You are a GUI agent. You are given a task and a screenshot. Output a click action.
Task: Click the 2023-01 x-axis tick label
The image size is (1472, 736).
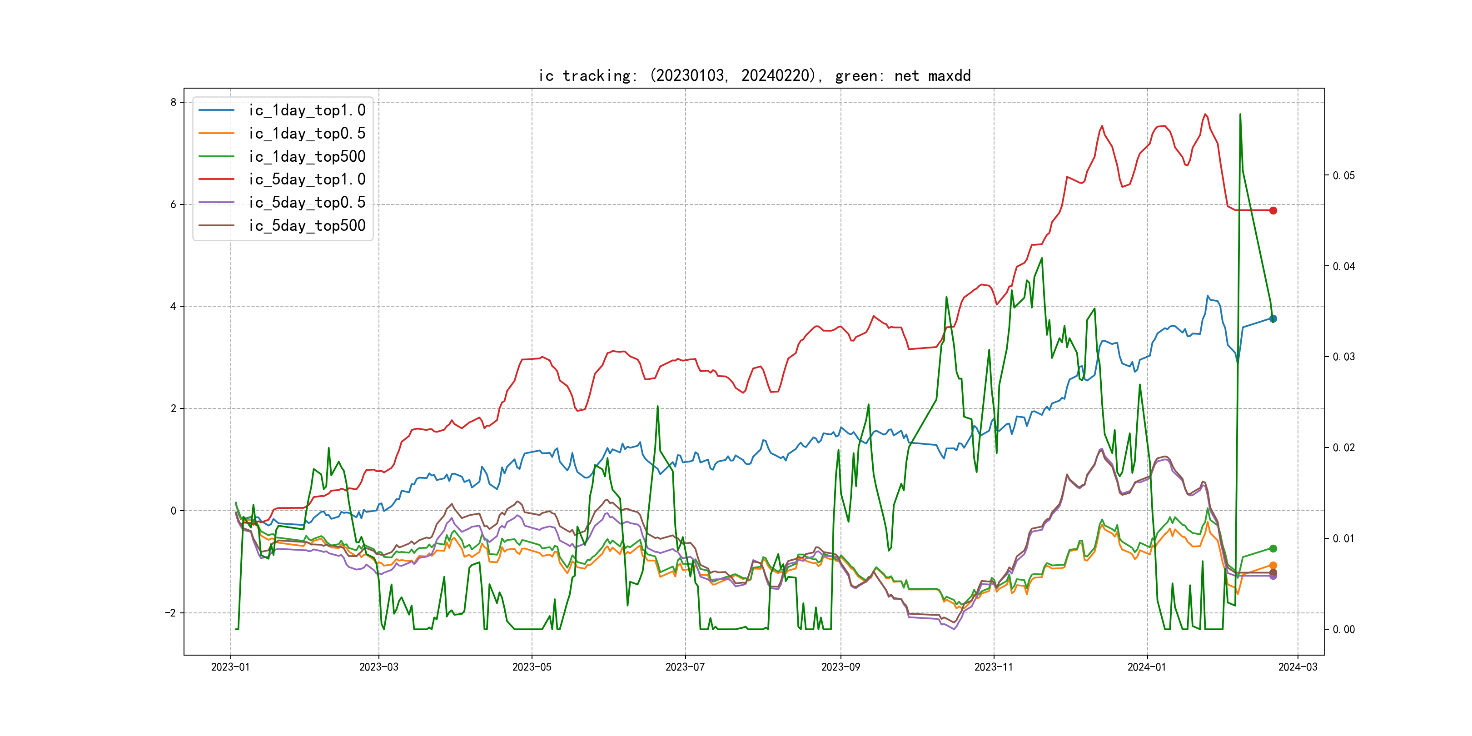[230, 667]
